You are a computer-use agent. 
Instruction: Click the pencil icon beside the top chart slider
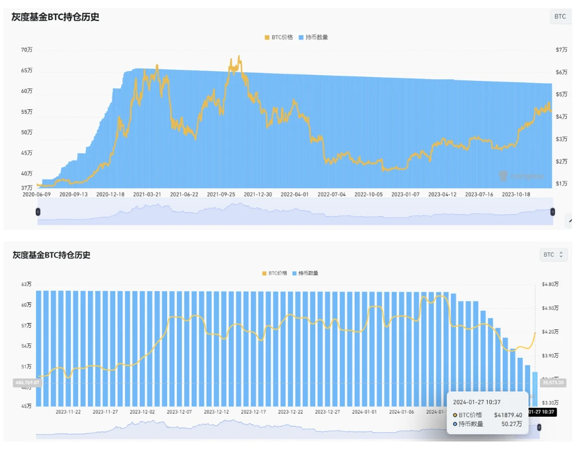coord(569,220)
